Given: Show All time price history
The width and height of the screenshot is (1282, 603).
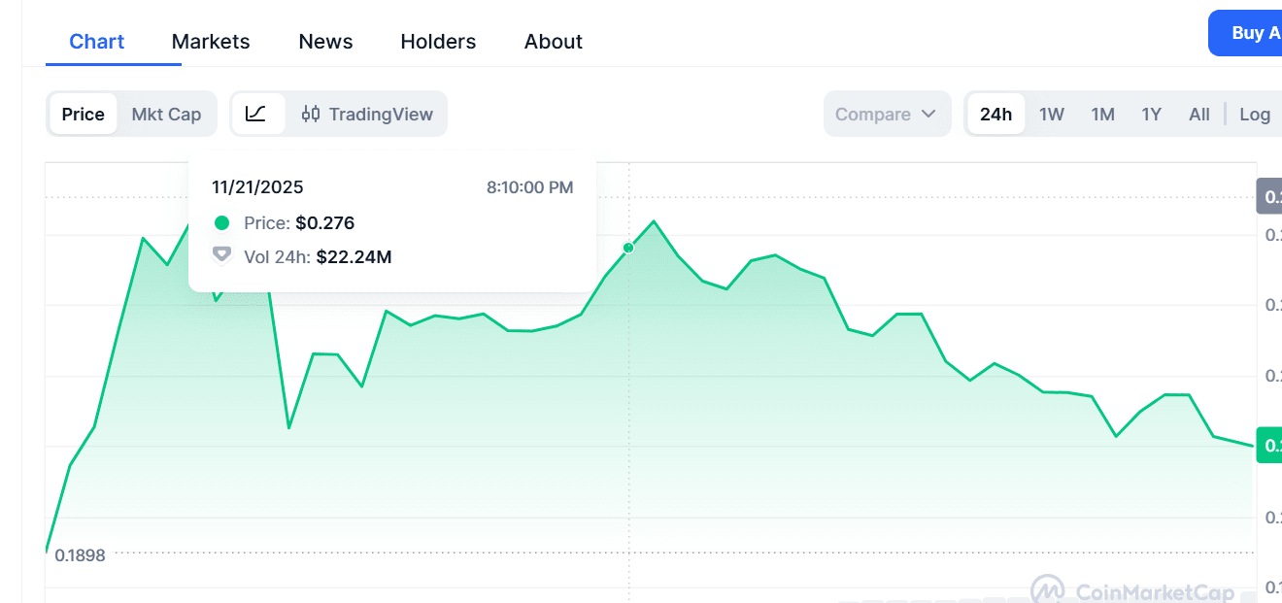Looking at the screenshot, I should pos(1199,114).
